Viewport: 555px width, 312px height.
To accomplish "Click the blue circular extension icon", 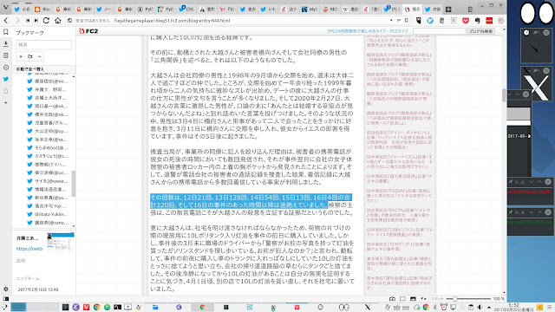I will click(x=430, y=21).
